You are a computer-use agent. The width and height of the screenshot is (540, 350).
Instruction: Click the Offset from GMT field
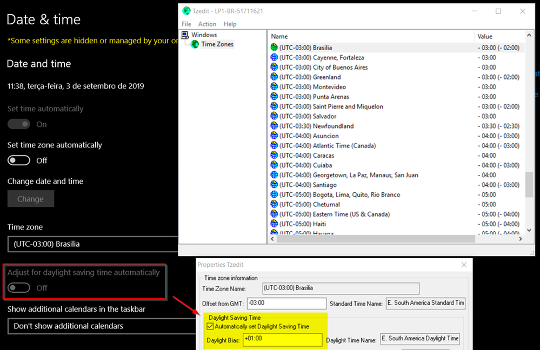(x=286, y=303)
